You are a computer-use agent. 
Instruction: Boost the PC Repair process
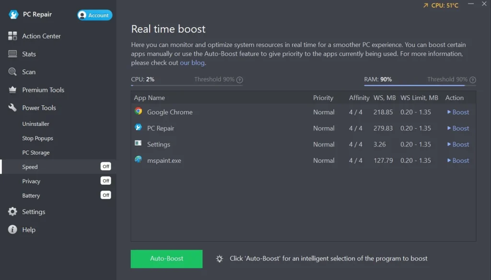click(458, 128)
